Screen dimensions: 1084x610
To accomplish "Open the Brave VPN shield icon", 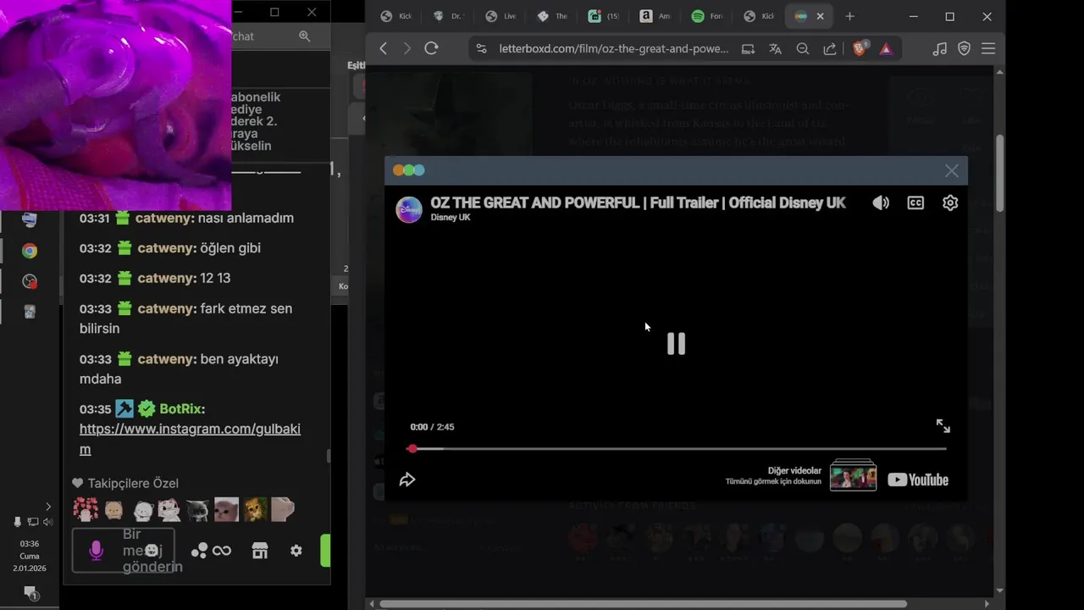I will pos(964,49).
